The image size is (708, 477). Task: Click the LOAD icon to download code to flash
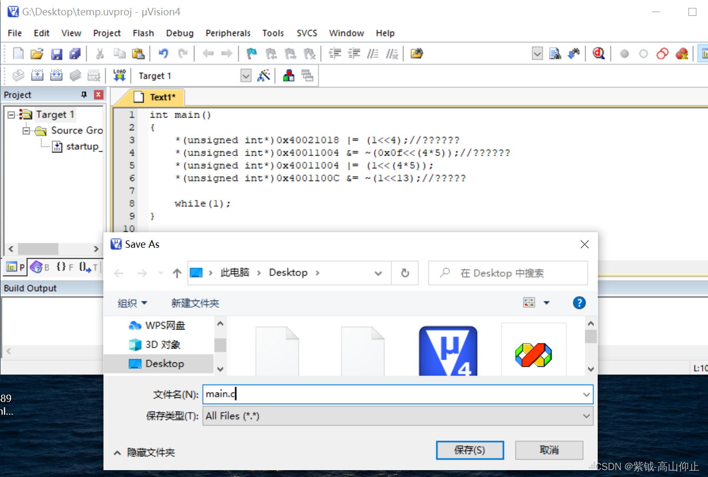119,75
